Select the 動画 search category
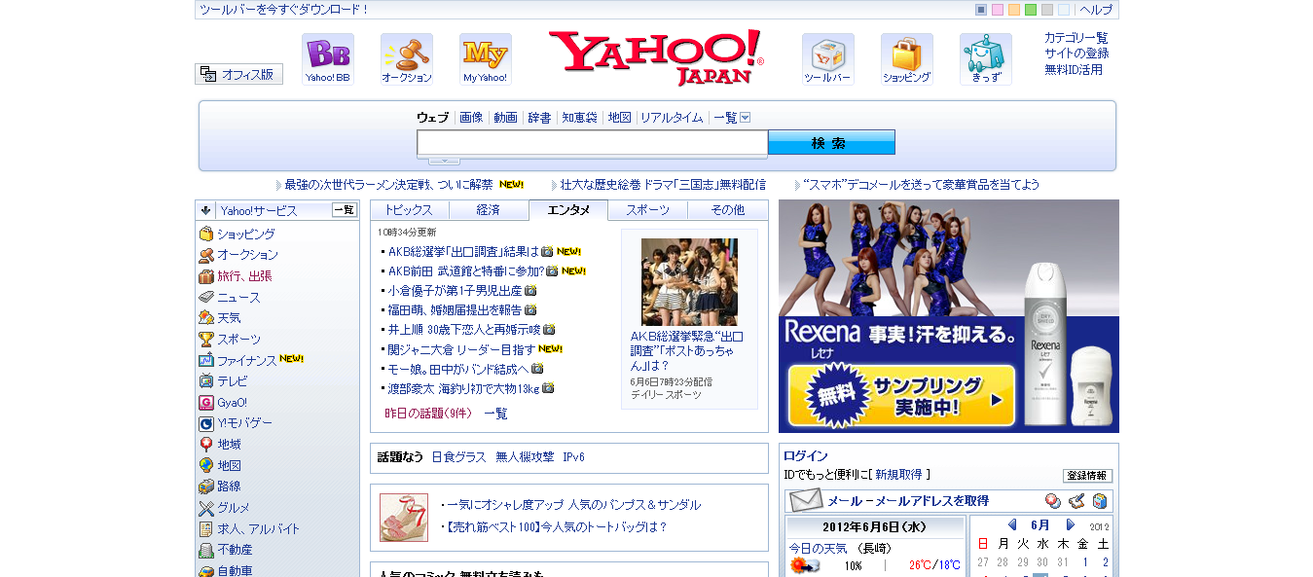This screenshot has height=577, width=1313. [x=505, y=118]
